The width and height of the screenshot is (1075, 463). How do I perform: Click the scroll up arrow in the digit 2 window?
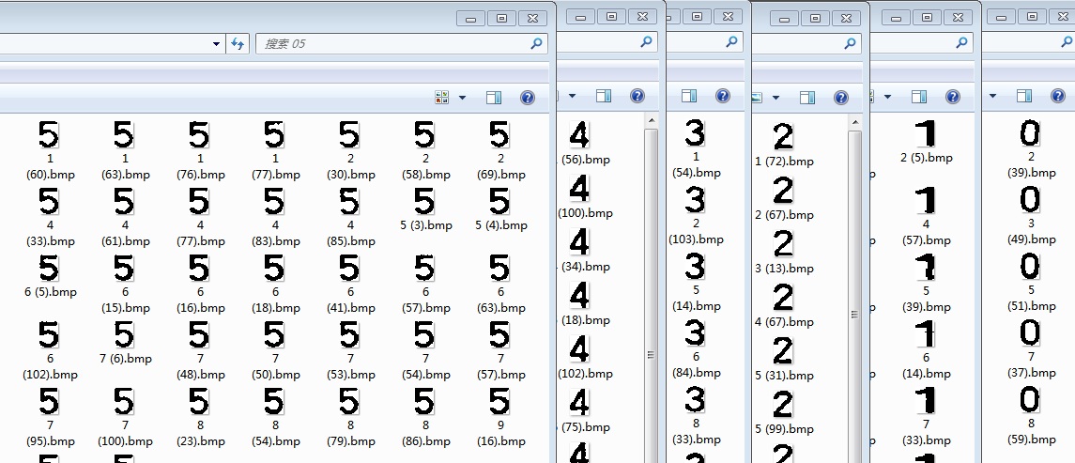click(x=855, y=122)
